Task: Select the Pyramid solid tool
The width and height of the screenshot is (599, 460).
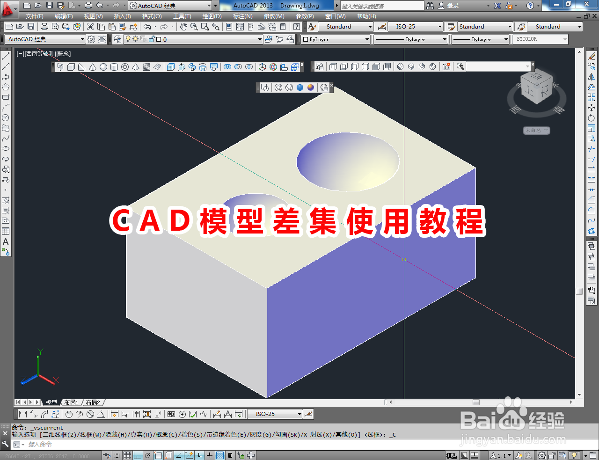Action: click(x=136, y=67)
